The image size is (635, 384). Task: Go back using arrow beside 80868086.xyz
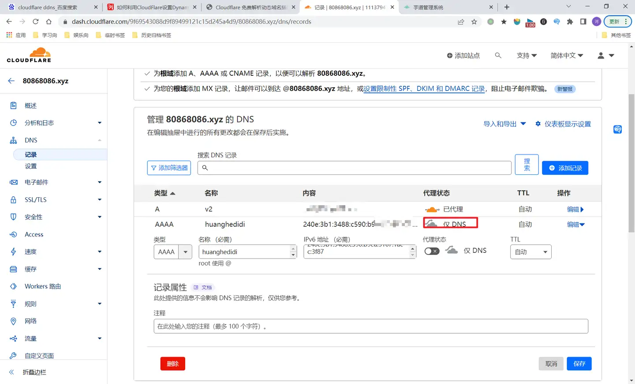pyautogui.click(x=11, y=81)
